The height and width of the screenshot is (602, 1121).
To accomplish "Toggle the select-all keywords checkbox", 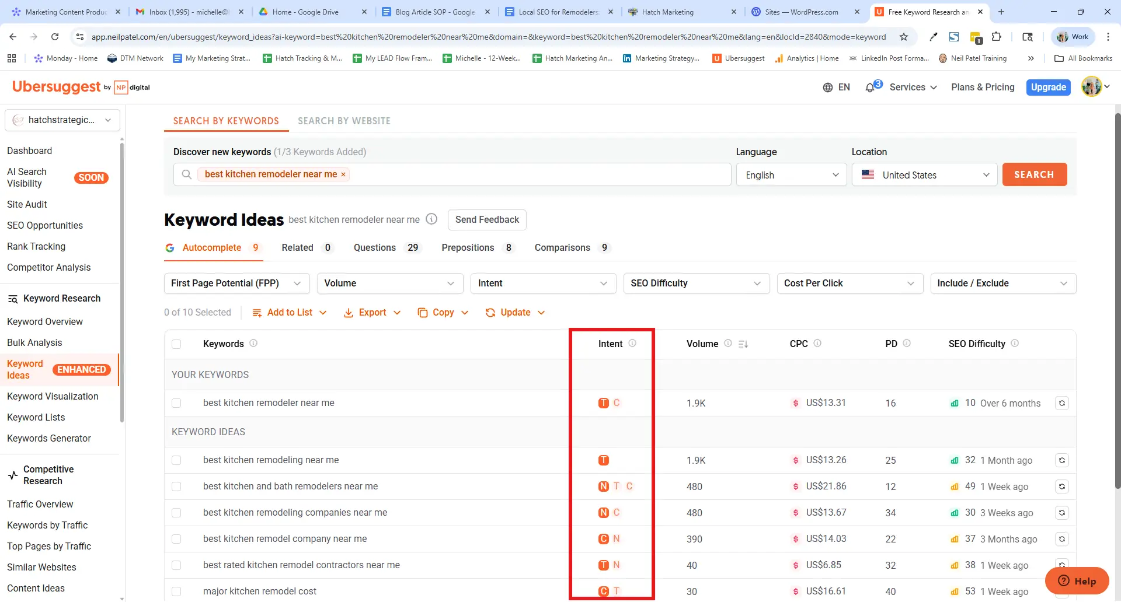I will point(176,344).
